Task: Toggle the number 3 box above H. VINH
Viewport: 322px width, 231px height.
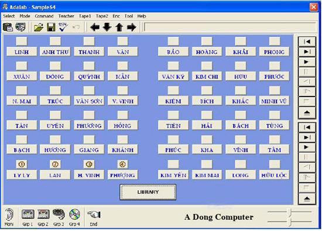Action: (89, 164)
